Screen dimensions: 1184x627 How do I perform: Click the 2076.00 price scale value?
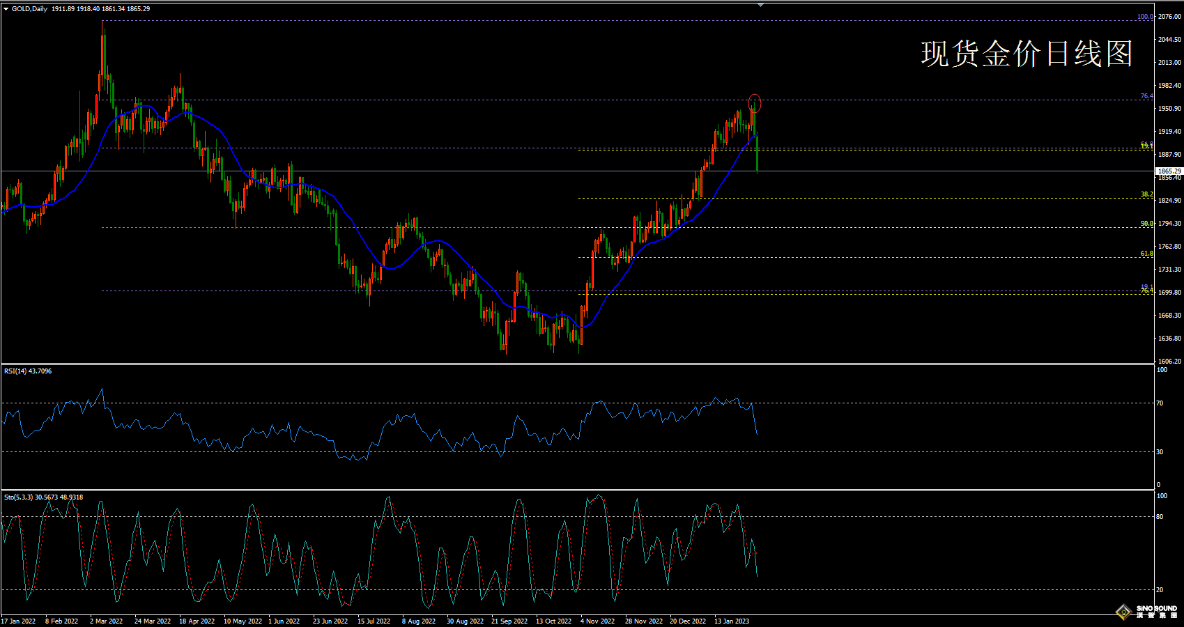(1169, 17)
